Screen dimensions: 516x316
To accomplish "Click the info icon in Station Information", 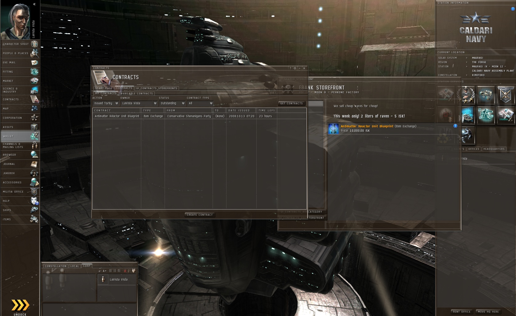I will click(x=513, y=9).
